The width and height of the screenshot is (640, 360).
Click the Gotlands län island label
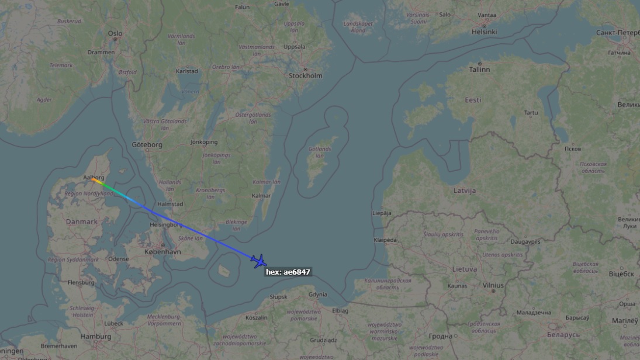pos(320,153)
